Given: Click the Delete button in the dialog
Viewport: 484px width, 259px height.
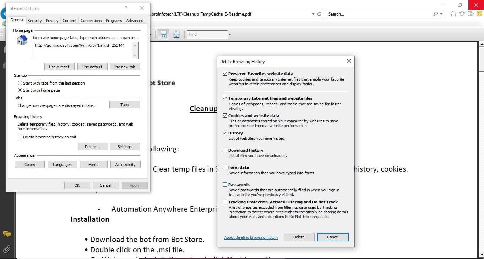Looking at the screenshot, I should [299, 237].
